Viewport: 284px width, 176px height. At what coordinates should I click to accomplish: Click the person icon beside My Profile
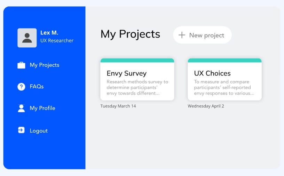click(21, 108)
